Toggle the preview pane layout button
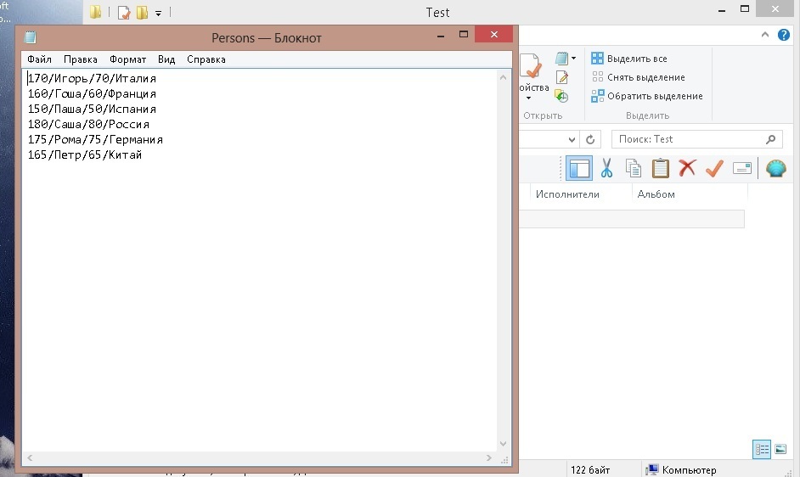Viewport: 800px width, 477px height. click(x=579, y=168)
